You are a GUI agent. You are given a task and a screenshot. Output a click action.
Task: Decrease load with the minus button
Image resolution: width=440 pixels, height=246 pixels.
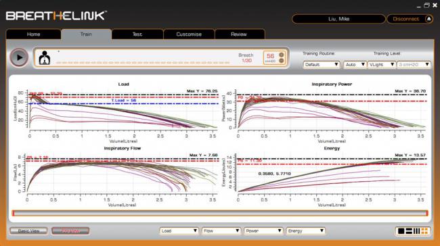(282, 61)
